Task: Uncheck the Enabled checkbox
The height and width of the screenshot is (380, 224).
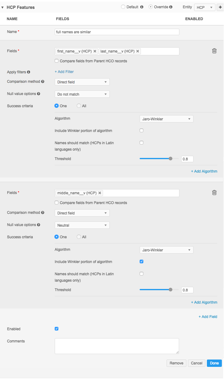Action: pyautogui.click(x=57, y=329)
